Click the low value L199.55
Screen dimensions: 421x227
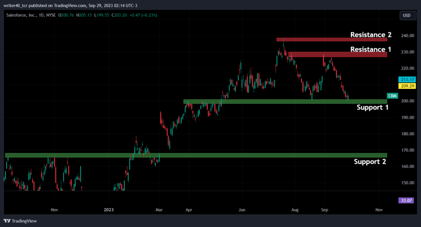(102, 15)
